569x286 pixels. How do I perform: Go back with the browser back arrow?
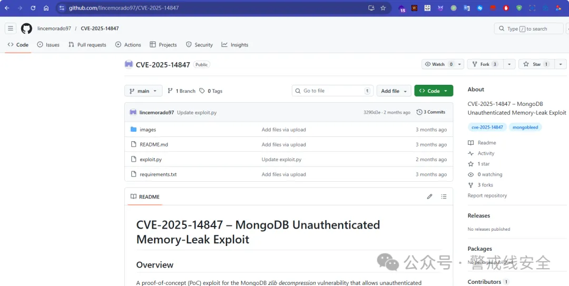click(x=7, y=8)
